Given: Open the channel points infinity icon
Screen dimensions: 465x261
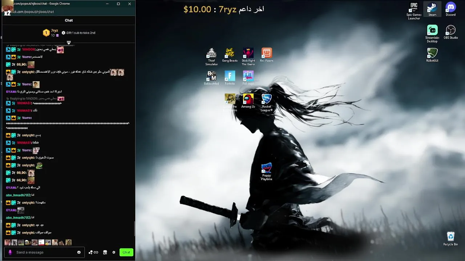Looking at the screenshot, I should 93,252.
